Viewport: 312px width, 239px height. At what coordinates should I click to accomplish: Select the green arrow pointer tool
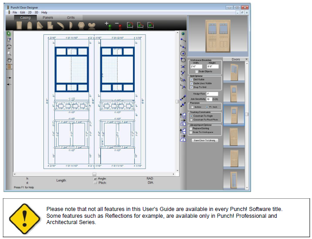tap(9, 33)
